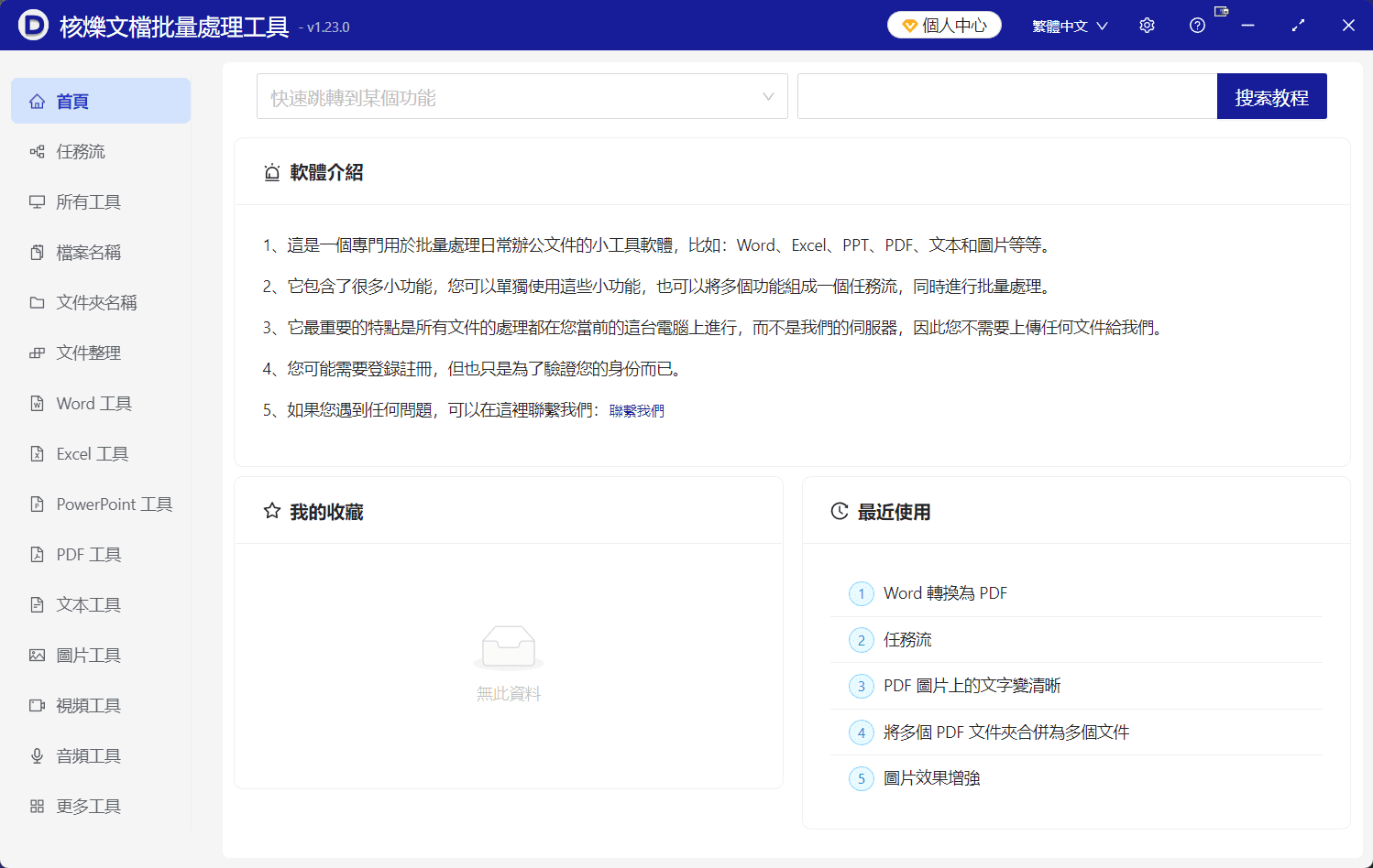Click the 我的收藏 heading
The width and height of the screenshot is (1373, 868).
point(326,512)
